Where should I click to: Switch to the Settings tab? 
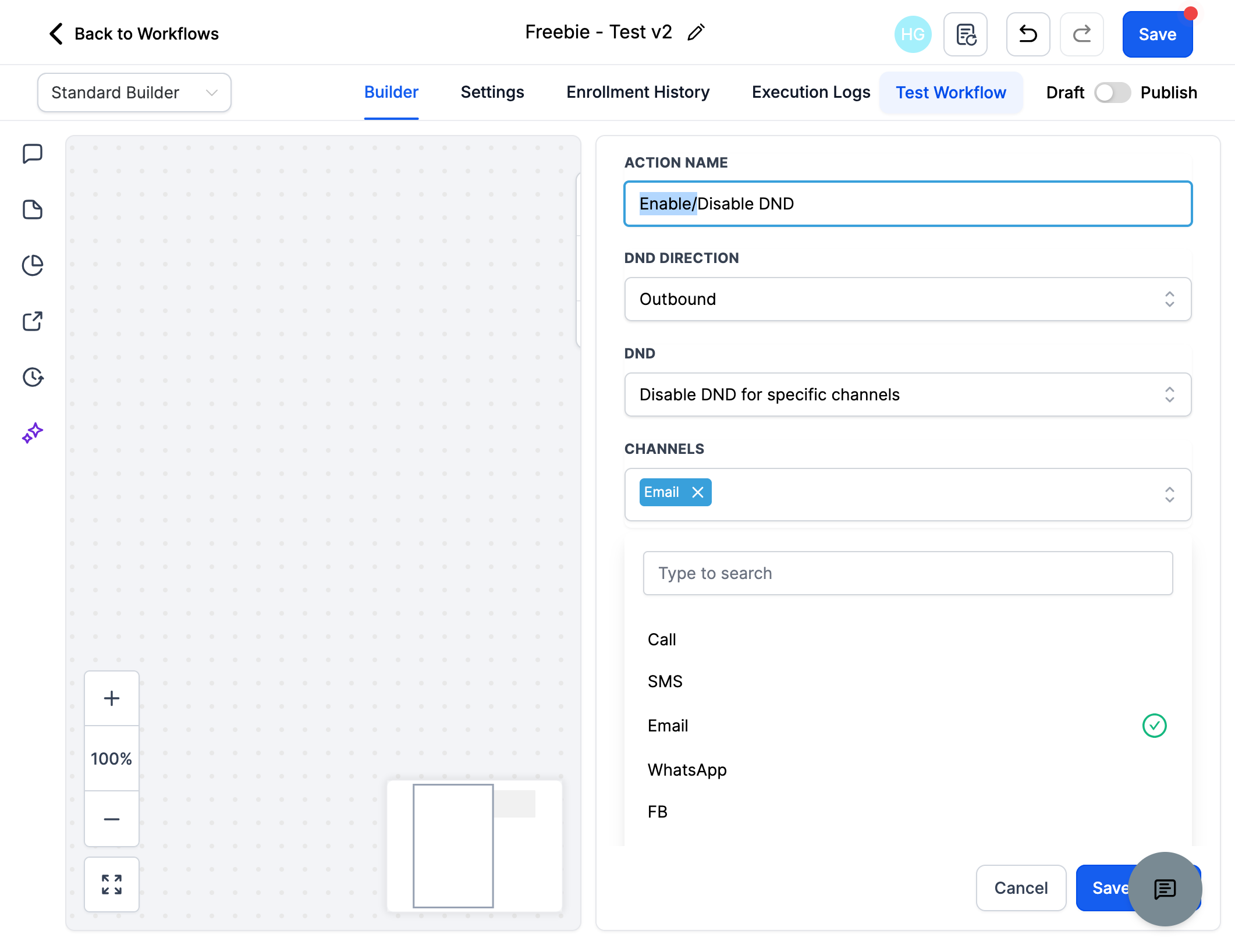pos(492,92)
